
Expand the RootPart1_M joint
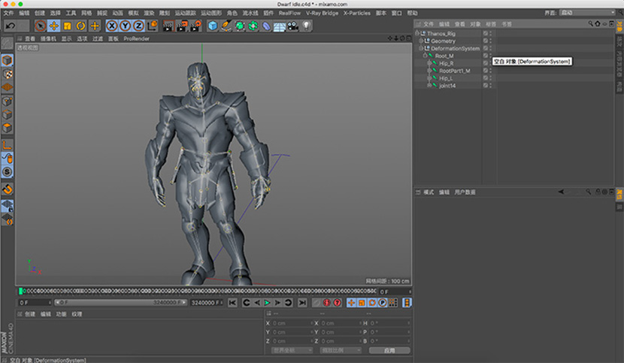pos(429,71)
